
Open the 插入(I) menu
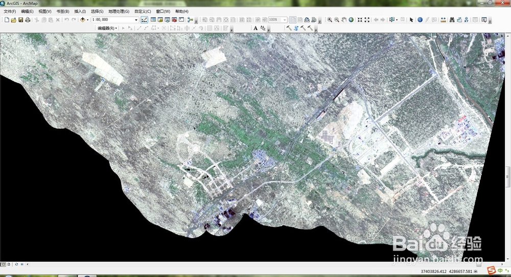point(80,11)
